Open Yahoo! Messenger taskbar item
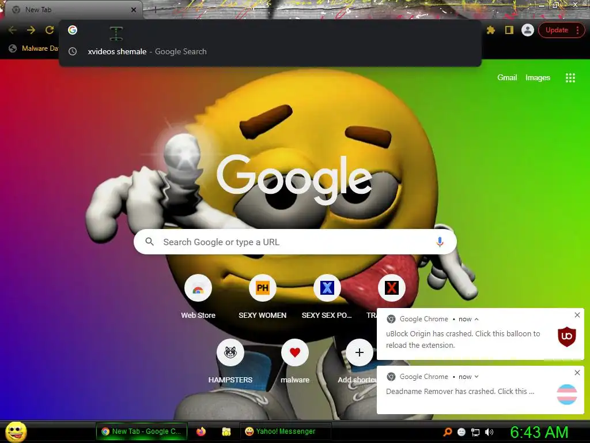This screenshot has height=443, width=590. coord(285,431)
